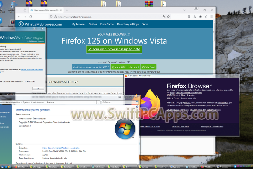Click the shield tracking protection icon
The height and width of the screenshot is (169, 253).
click(51, 17)
